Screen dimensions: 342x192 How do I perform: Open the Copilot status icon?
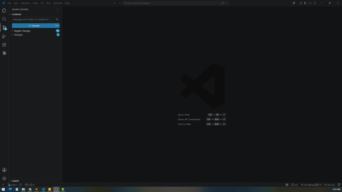click(x=287, y=185)
